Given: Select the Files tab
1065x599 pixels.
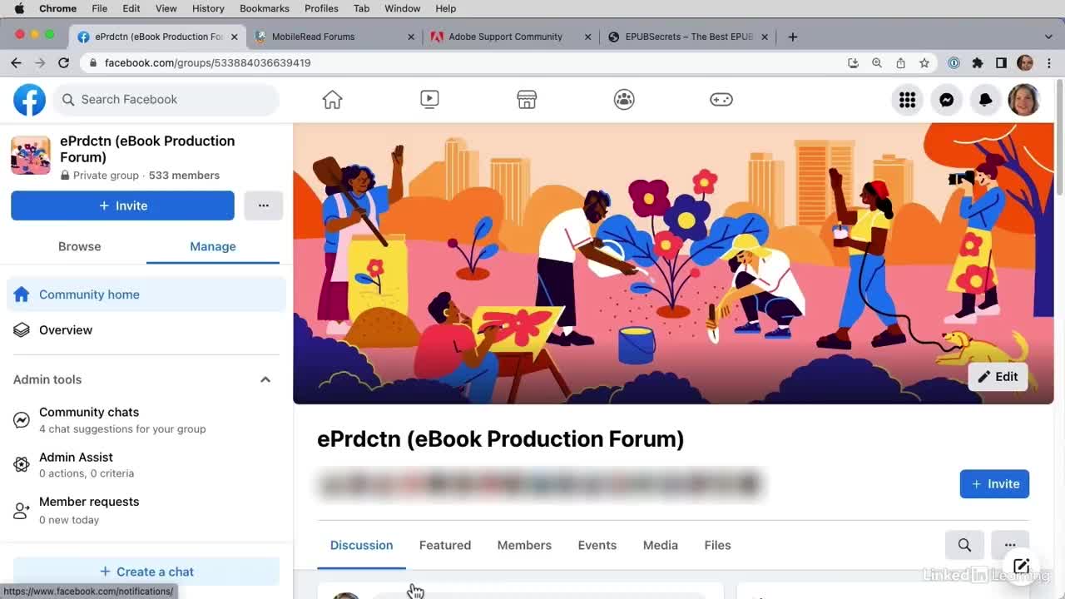Looking at the screenshot, I should point(717,546).
